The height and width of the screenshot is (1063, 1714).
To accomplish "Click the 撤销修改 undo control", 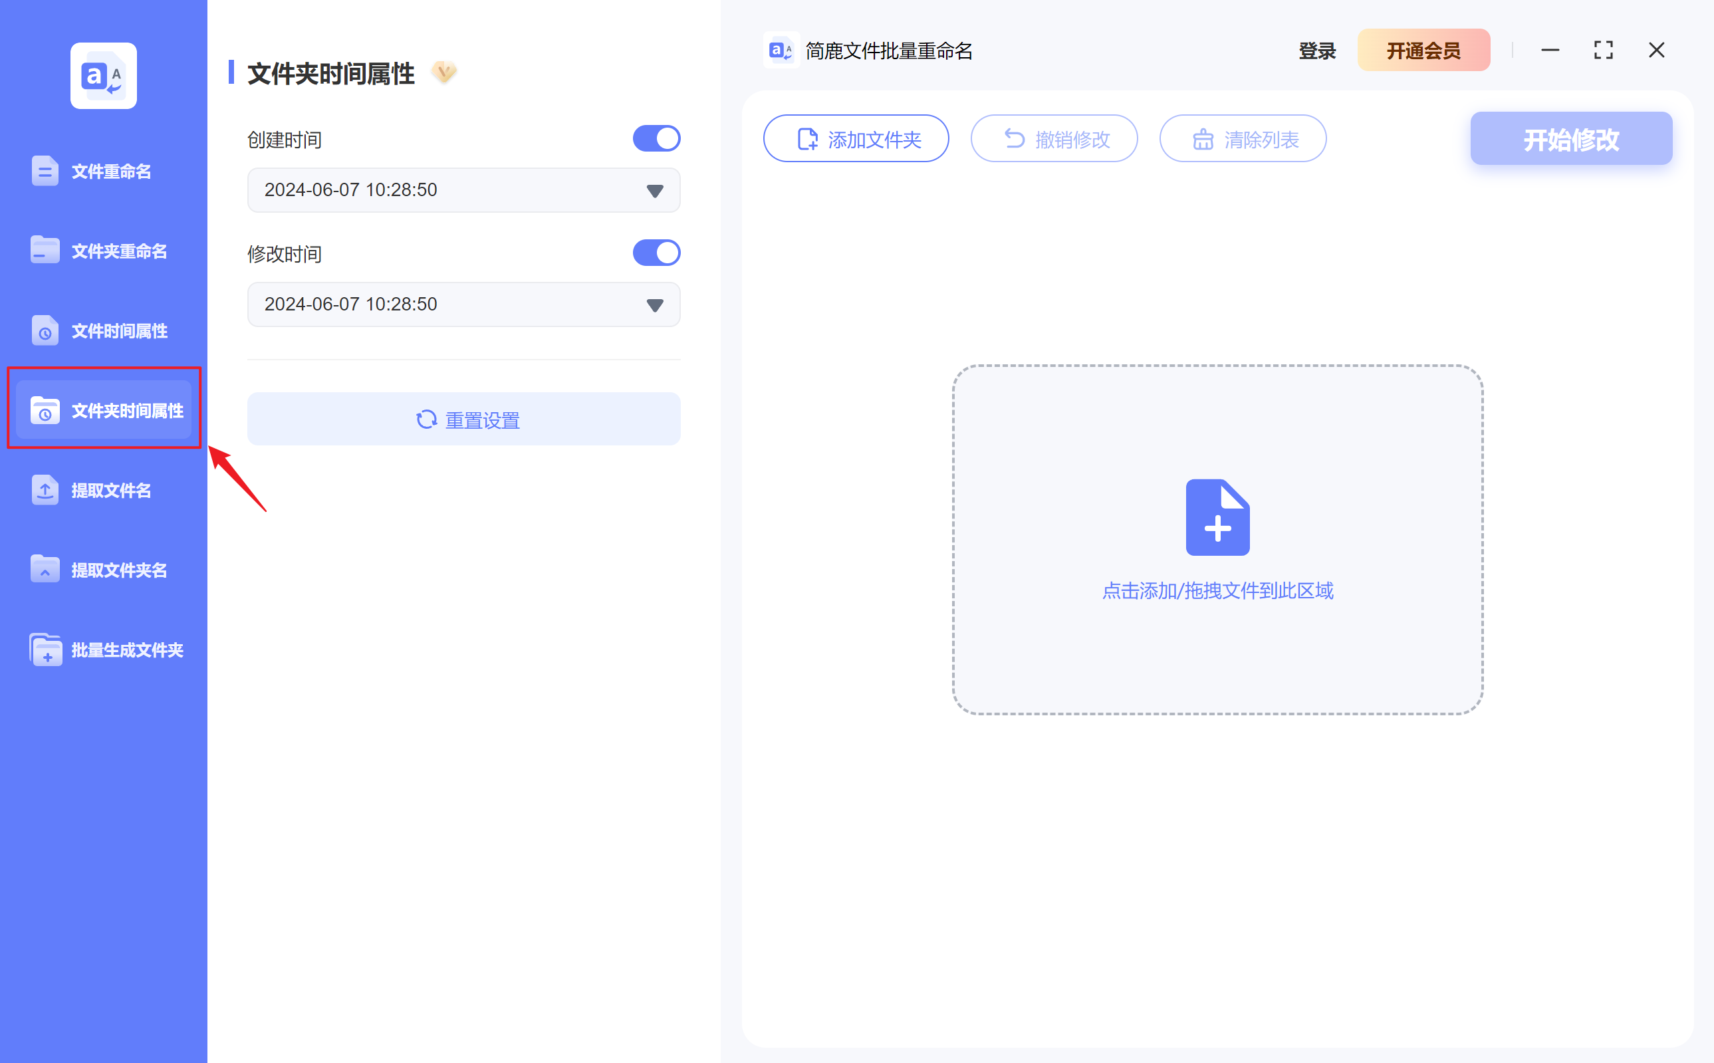I will [x=1054, y=138].
